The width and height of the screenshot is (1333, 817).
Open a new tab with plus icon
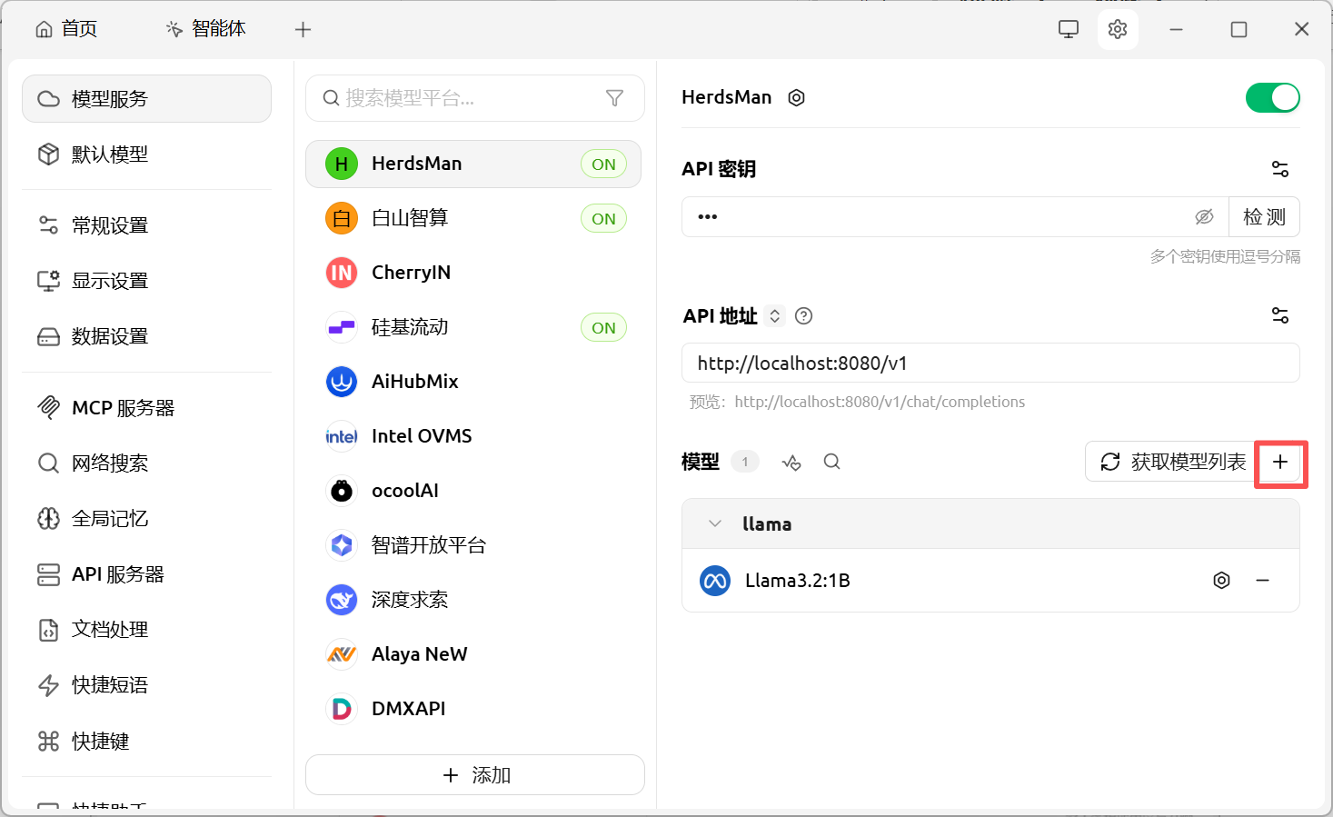tap(303, 29)
